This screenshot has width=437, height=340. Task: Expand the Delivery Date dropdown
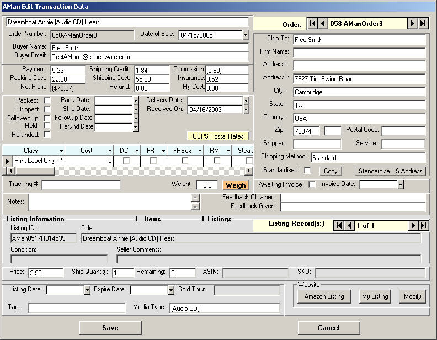[x=246, y=100]
